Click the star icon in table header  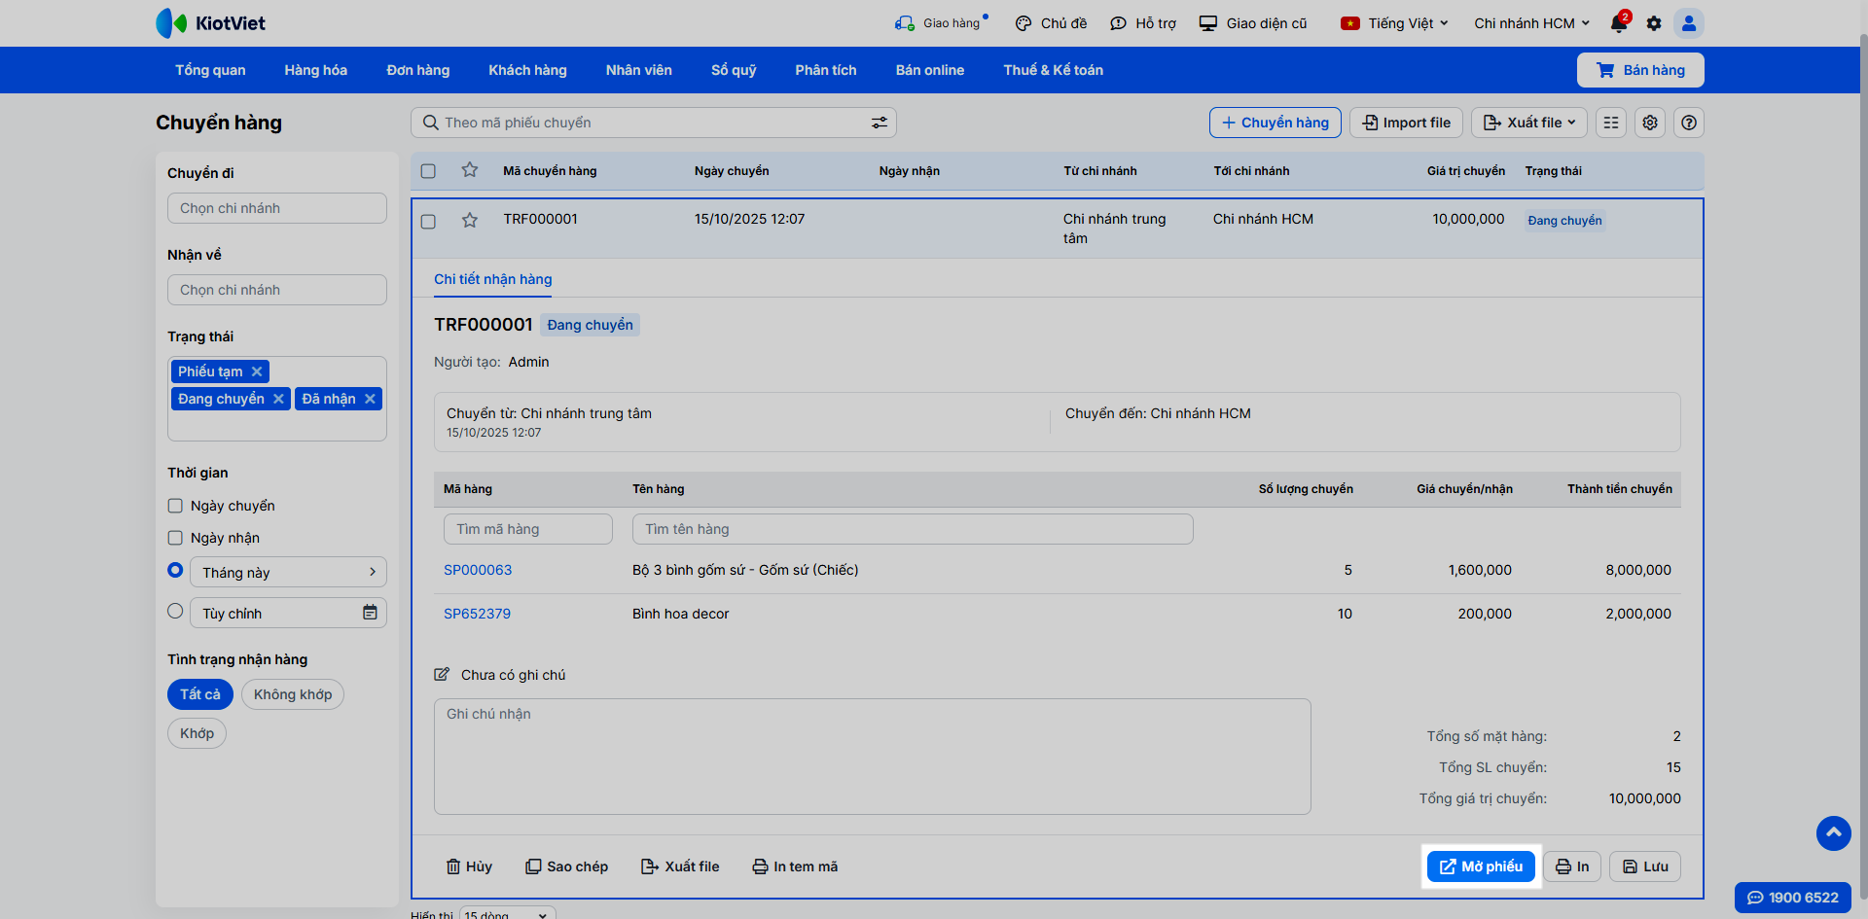point(470,170)
